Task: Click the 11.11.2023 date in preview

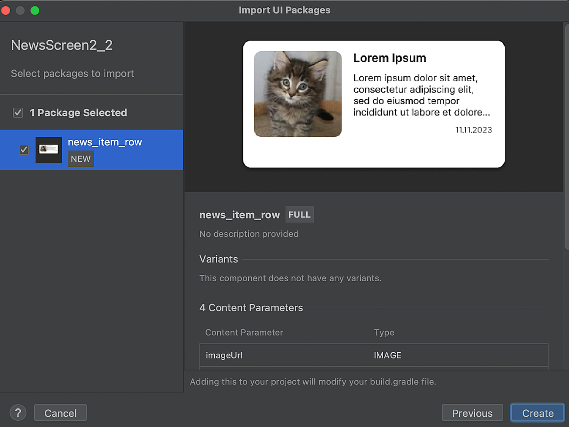Action: pyautogui.click(x=473, y=130)
